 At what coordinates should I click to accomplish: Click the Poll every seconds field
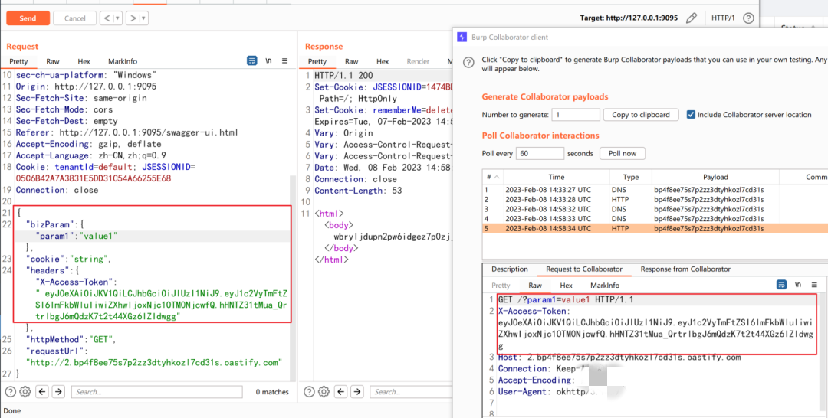tap(540, 153)
